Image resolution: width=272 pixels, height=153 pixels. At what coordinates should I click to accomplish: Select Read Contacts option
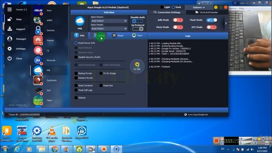pyautogui.click(x=84, y=85)
